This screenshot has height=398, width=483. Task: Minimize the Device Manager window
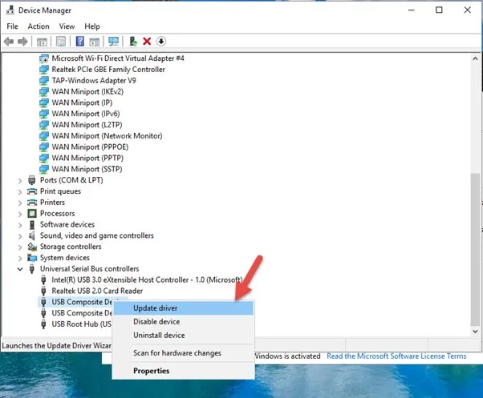pyautogui.click(x=412, y=10)
